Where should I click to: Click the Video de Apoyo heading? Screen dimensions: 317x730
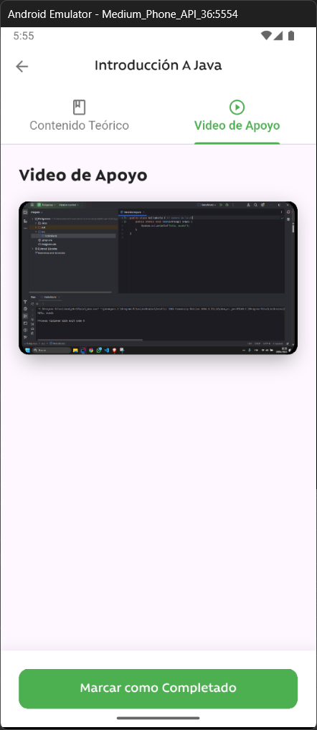(83, 175)
